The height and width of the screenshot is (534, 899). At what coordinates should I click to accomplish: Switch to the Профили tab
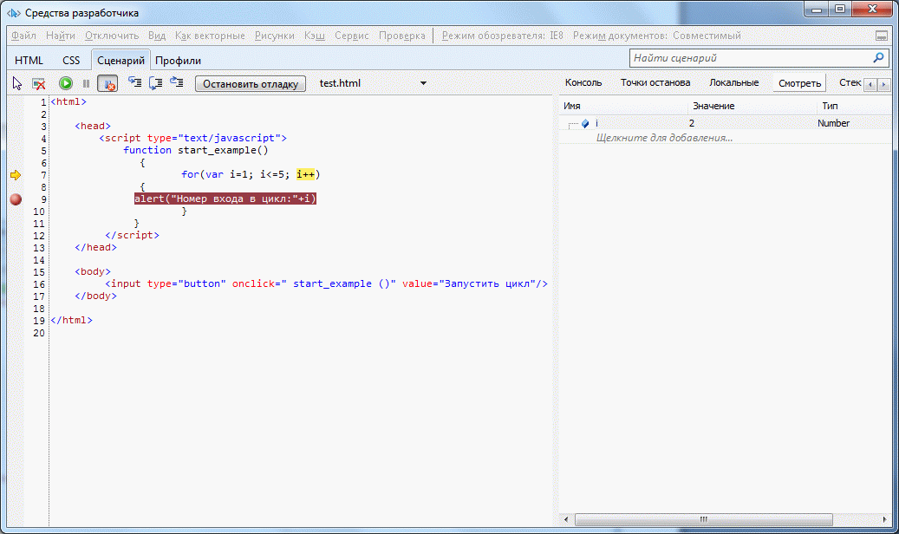pyautogui.click(x=178, y=60)
